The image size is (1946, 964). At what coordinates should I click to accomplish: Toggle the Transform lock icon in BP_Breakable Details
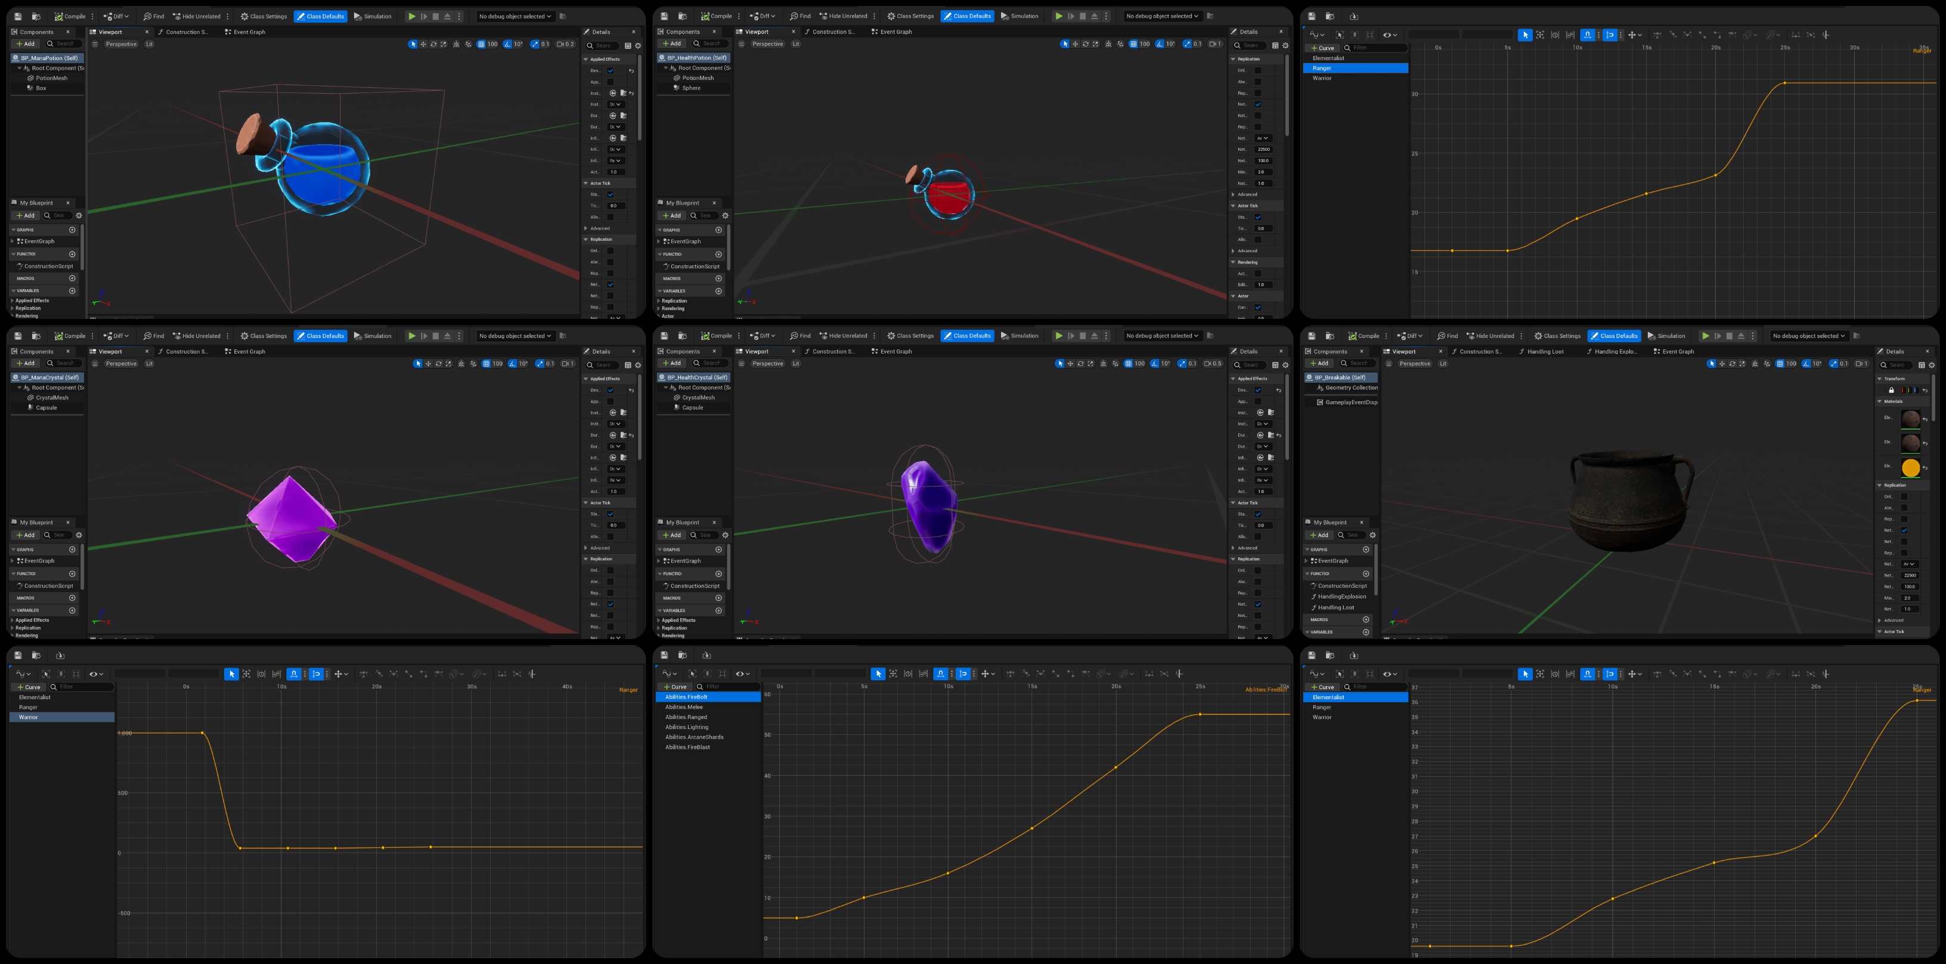[x=1892, y=390]
